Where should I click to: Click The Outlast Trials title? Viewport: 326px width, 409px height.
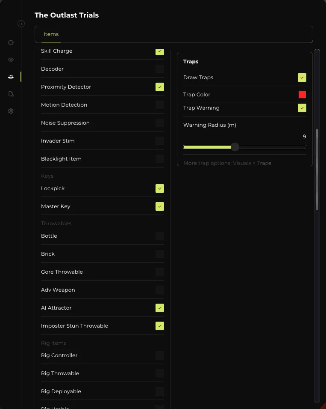[67, 15]
